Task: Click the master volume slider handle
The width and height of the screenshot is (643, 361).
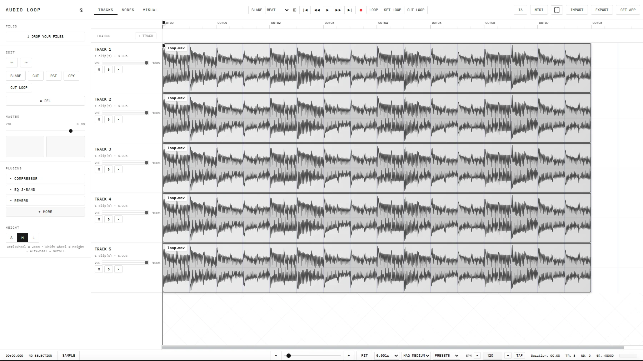Action: (71, 131)
